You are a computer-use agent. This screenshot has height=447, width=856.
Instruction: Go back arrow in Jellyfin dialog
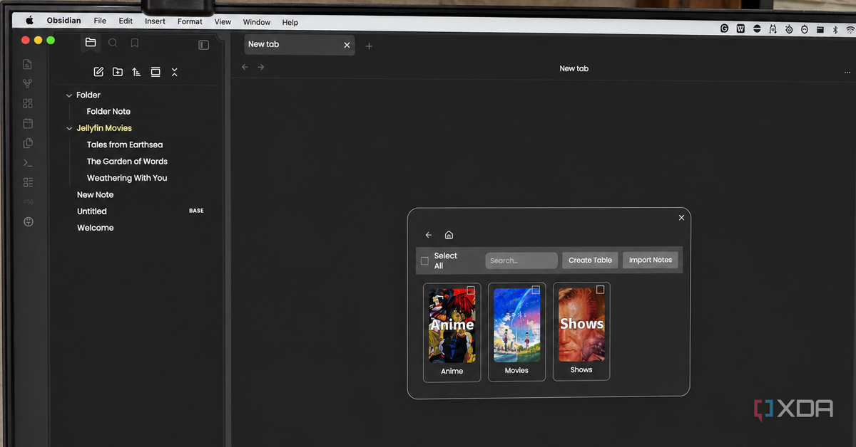tap(429, 235)
